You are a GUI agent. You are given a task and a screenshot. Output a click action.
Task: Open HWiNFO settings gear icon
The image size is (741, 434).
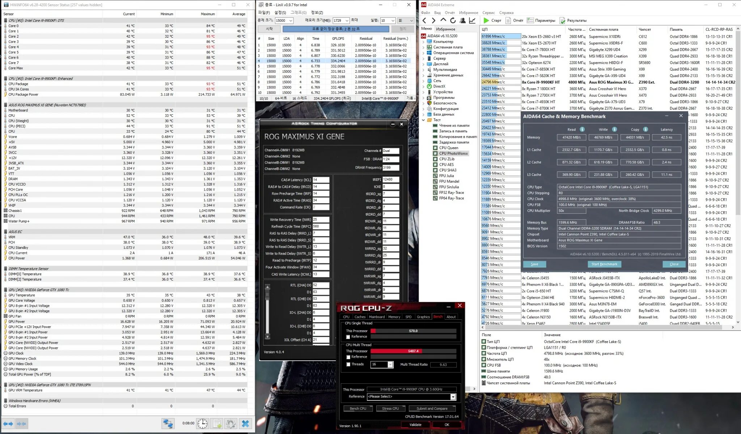point(231,424)
